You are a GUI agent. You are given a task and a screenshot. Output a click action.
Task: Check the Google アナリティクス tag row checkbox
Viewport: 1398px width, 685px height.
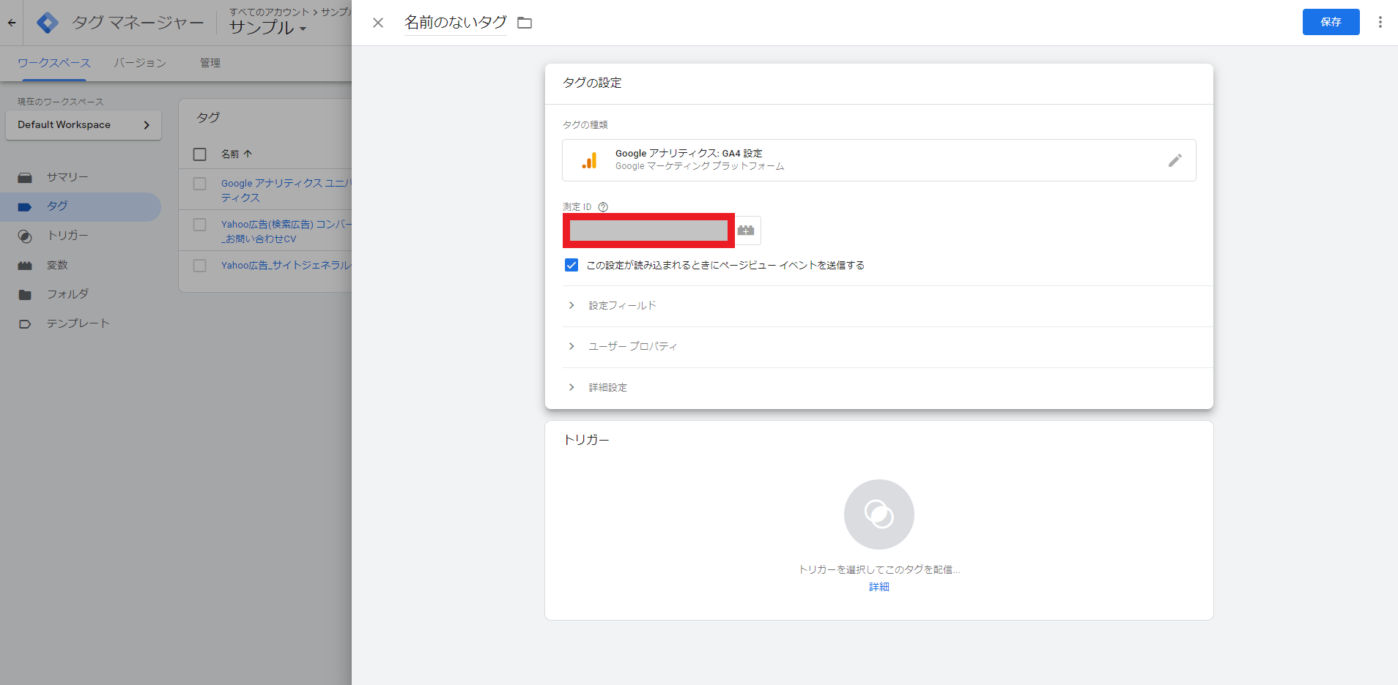click(199, 184)
